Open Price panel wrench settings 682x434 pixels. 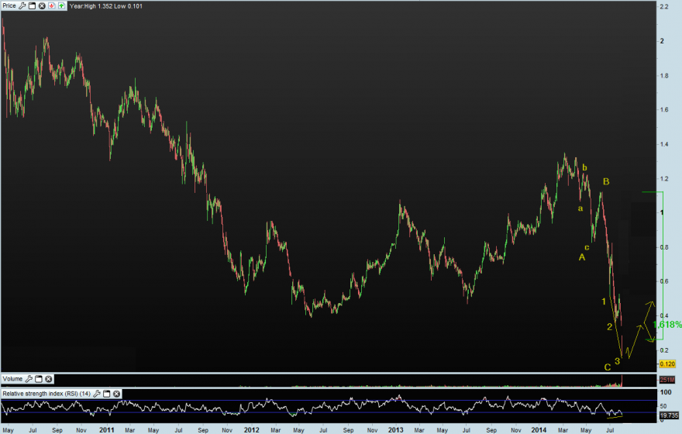(22, 5)
